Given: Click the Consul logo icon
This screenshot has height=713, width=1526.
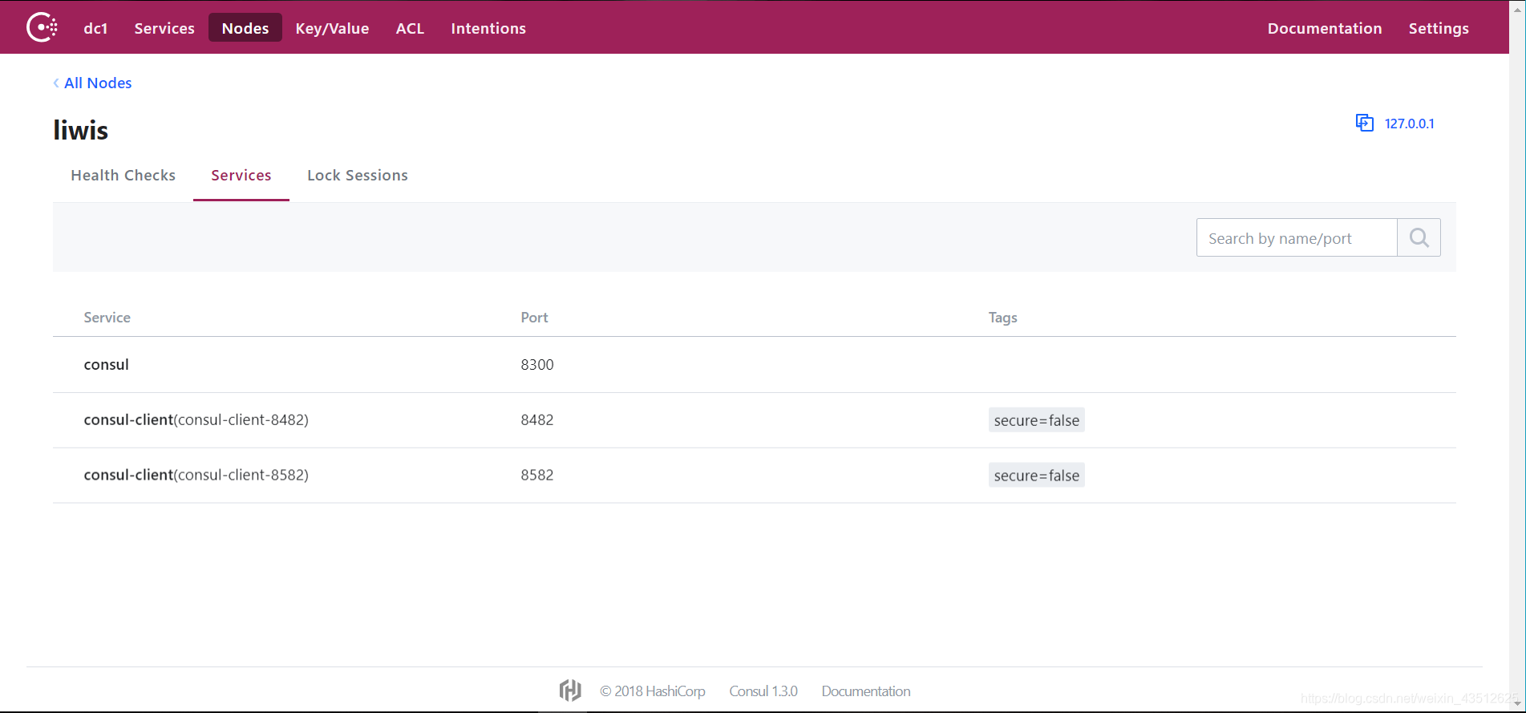Looking at the screenshot, I should [43, 27].
